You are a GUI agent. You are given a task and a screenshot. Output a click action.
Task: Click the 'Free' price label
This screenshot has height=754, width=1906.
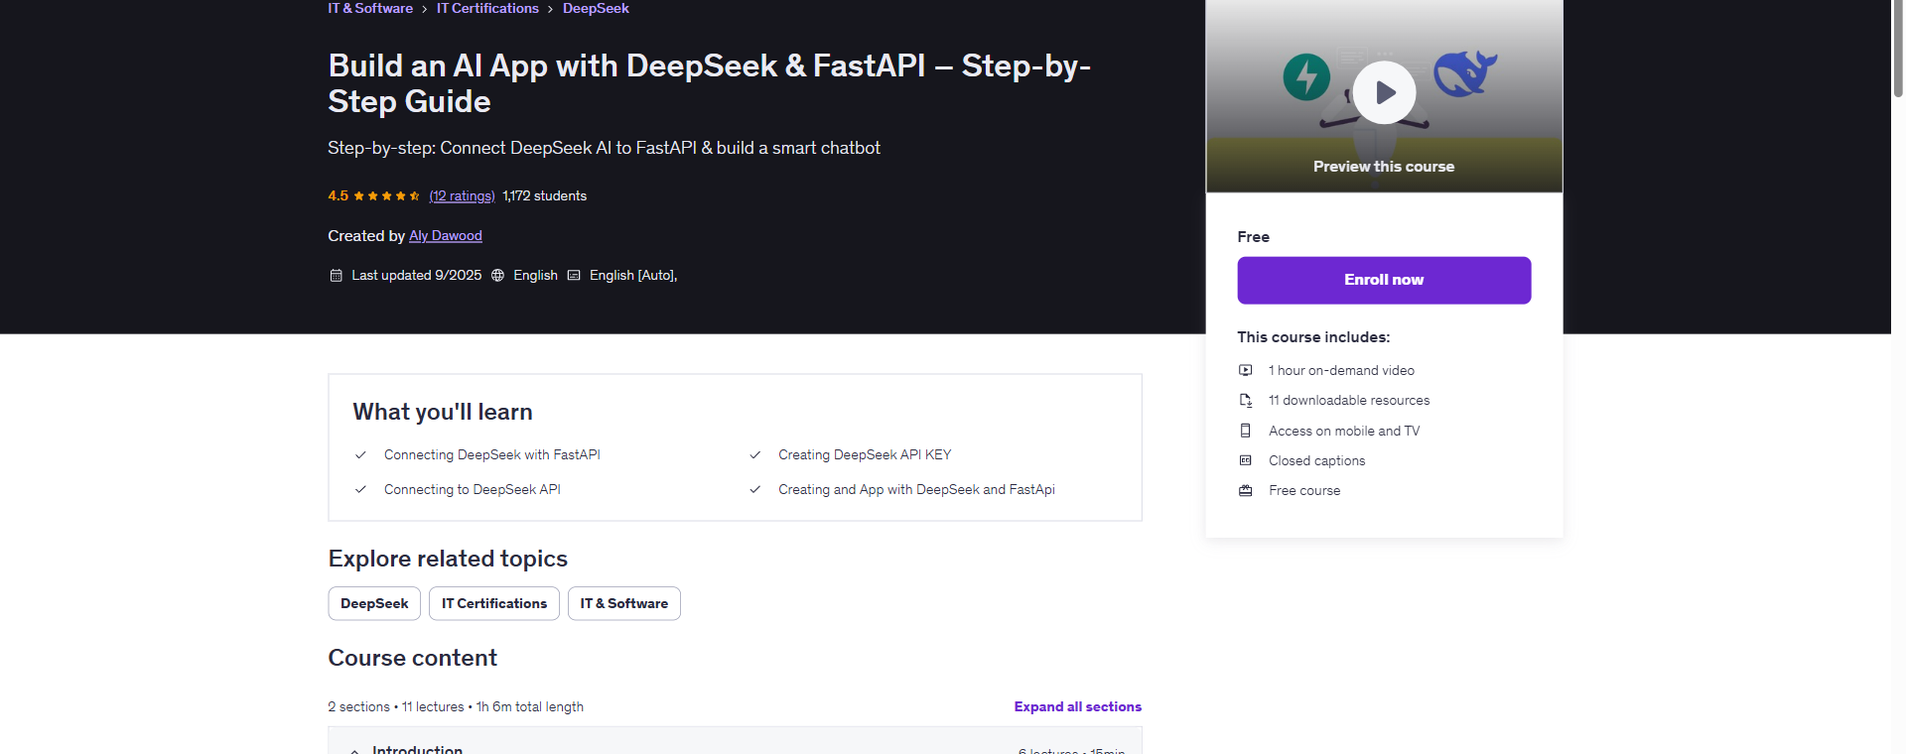tap(1253, 236)
